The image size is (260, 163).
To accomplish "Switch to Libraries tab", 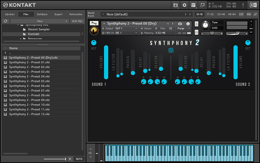I will point(10,14).
